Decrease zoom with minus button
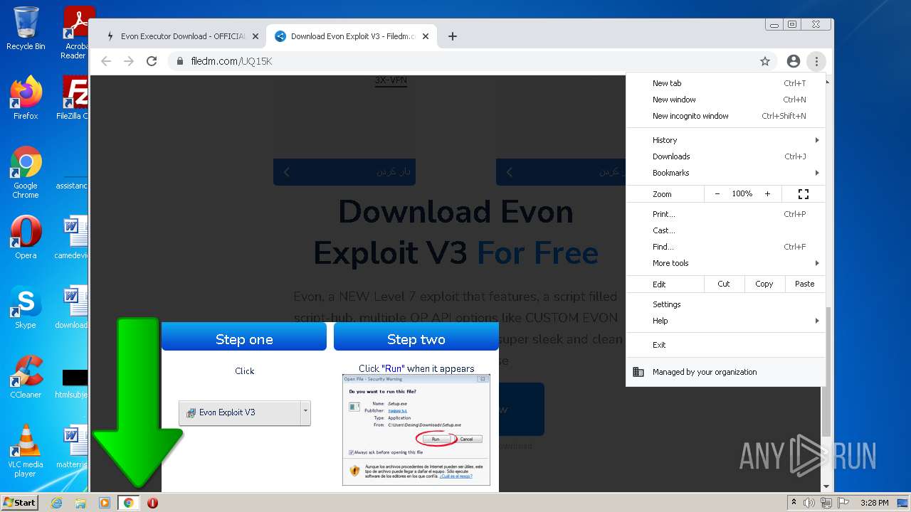The image size is (911, 512). coord(717,193)
